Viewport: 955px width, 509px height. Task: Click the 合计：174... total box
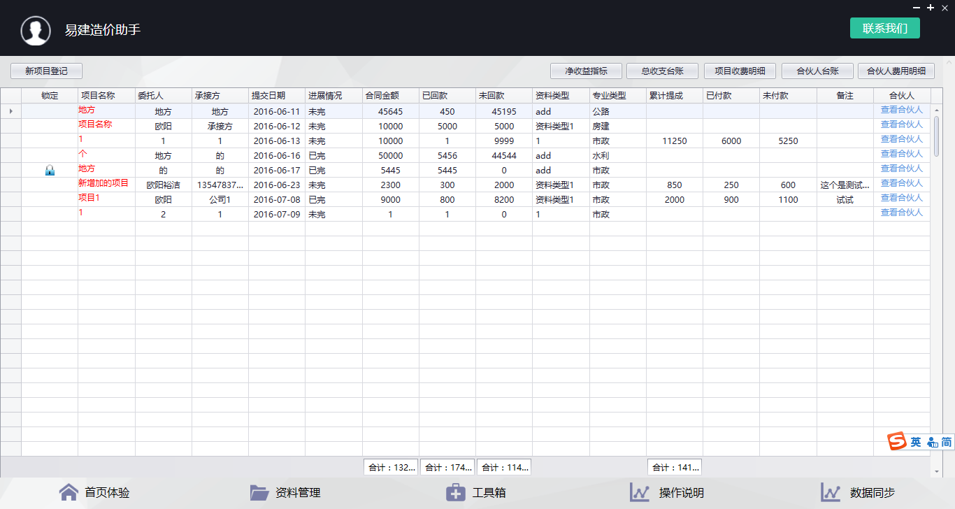tap(447, 467)
